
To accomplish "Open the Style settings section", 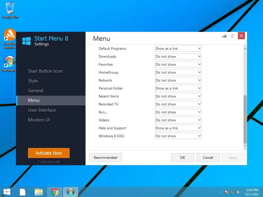I will point(33,81).
